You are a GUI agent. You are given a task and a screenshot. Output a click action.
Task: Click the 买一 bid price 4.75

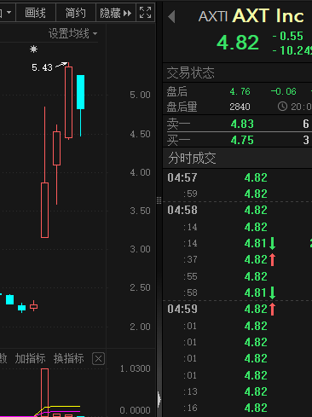pyautogui.click(x=242, y=140)
